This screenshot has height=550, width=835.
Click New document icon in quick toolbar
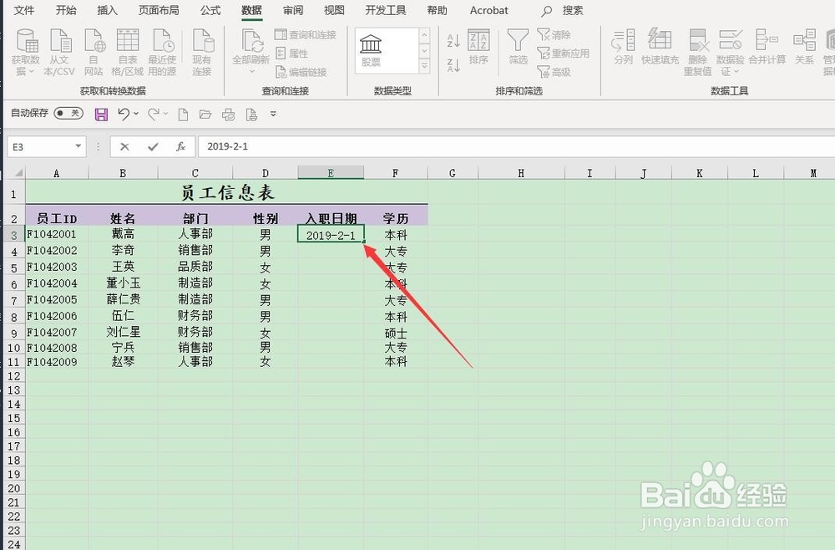click(x=183, y=114)
